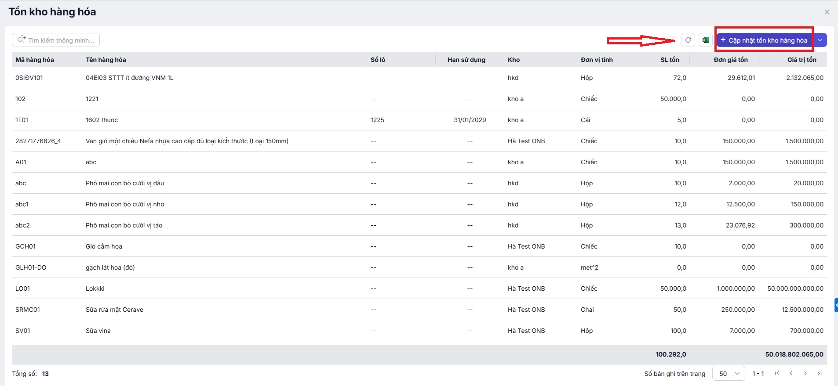
Task: Click the SL tồn column header
Action: pyautogui.click(x=670, y=60)
